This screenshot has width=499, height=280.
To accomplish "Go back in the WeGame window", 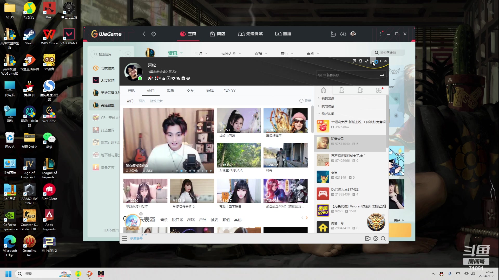I will (x=144, y=34).
